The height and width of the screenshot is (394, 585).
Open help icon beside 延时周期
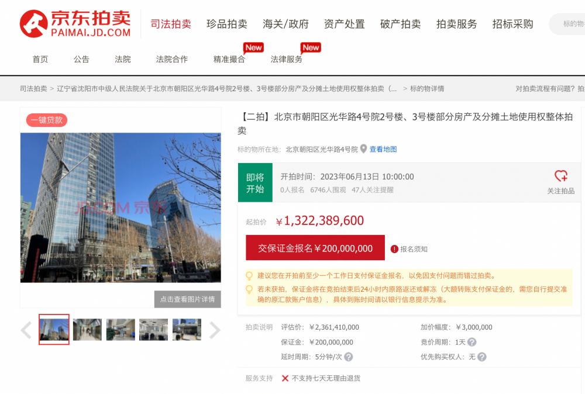(349, 357)
